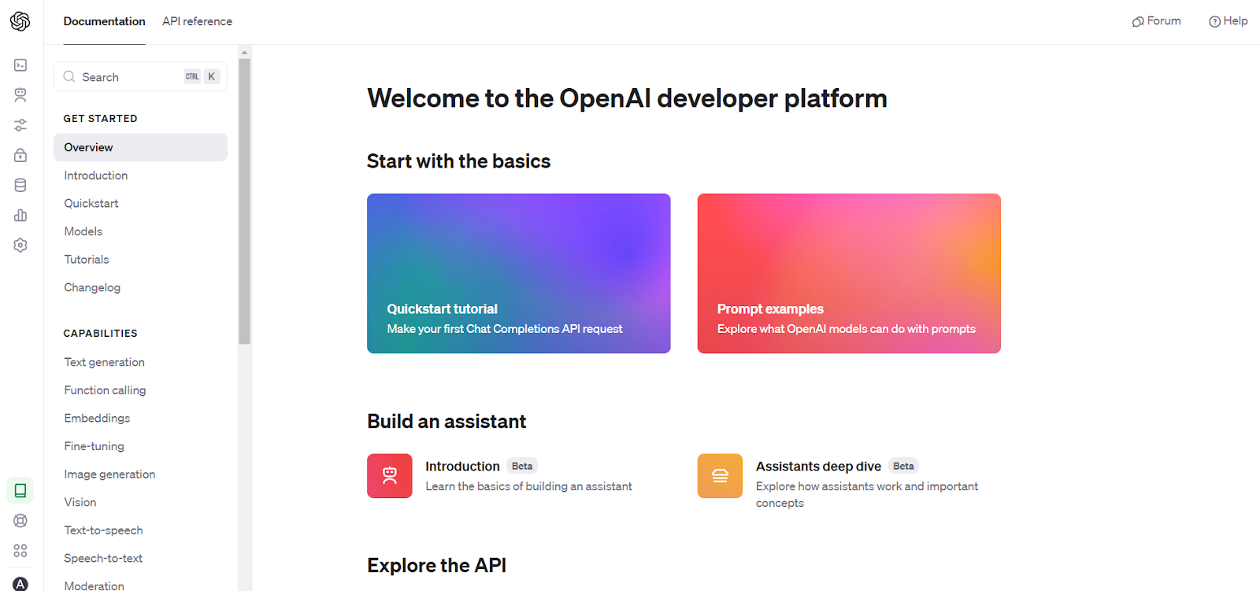Switch to the Documentation tab
This screenshot has height=591, width=1260.
click(x=105, y=21)
